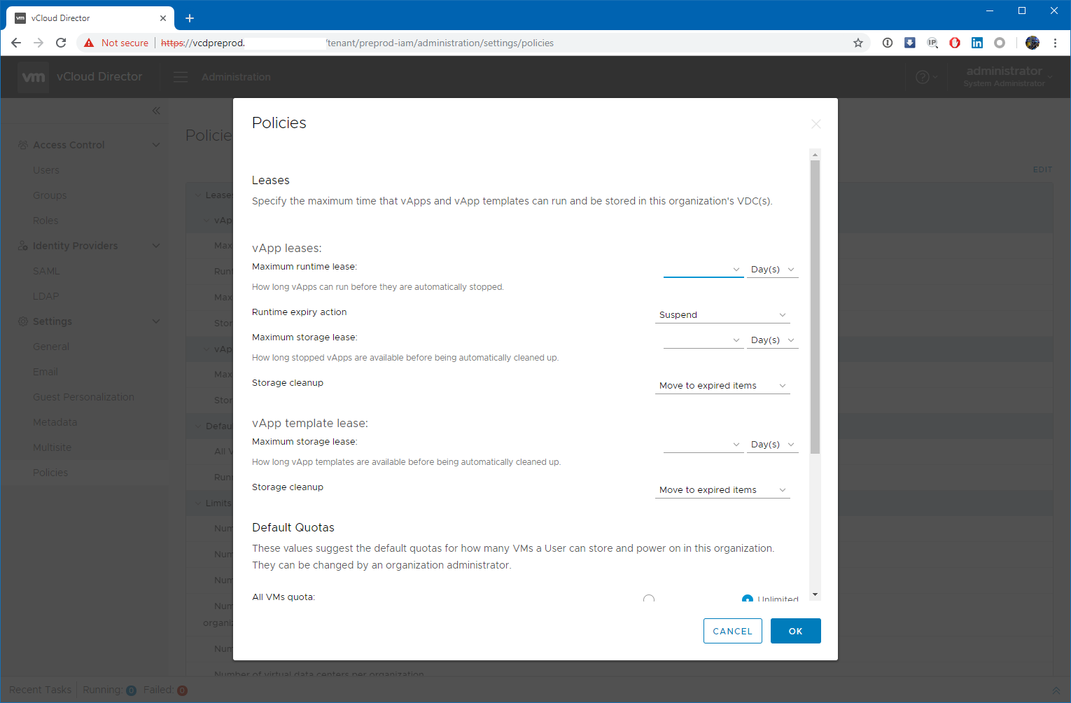Screen dimensions: 1071x703
Task: Reload the vCloud Director page
Action: click(x=61, y=43)
